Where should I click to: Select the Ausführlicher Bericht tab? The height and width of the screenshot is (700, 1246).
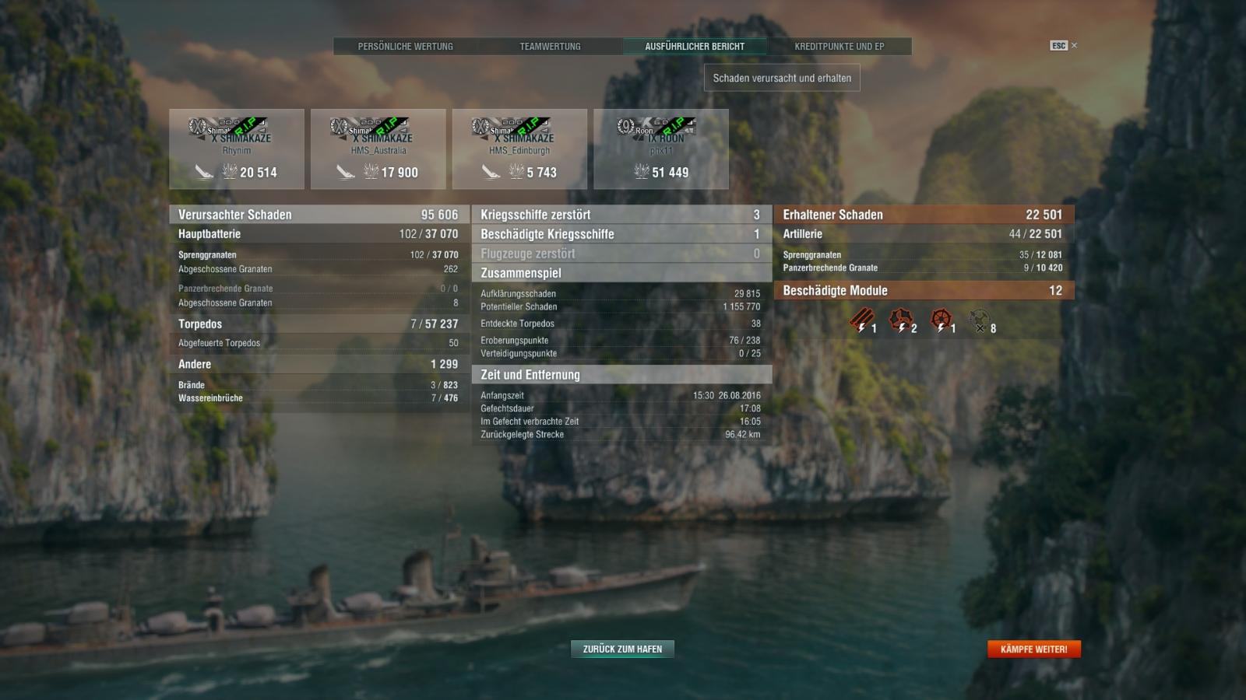coord(695,47)
